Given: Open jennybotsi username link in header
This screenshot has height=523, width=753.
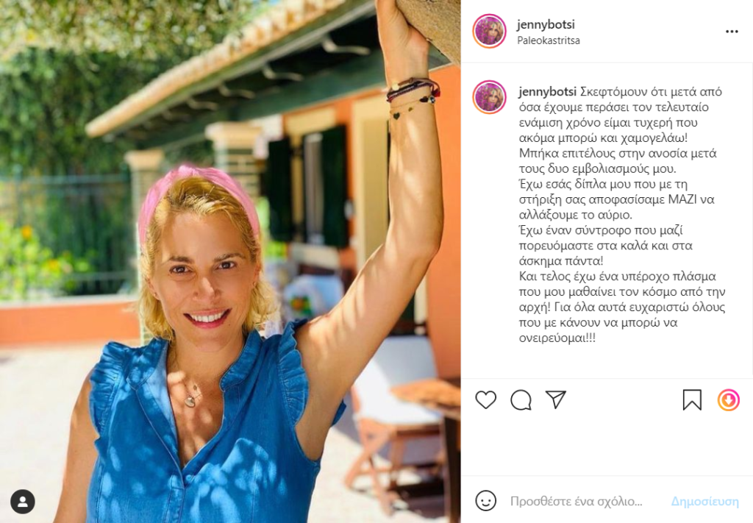Looking at the screenshot, I should pyautogui.click(x=546, y=24).
